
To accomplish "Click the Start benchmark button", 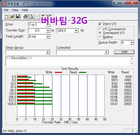I will pyautogui.click(x=124, y=52).
